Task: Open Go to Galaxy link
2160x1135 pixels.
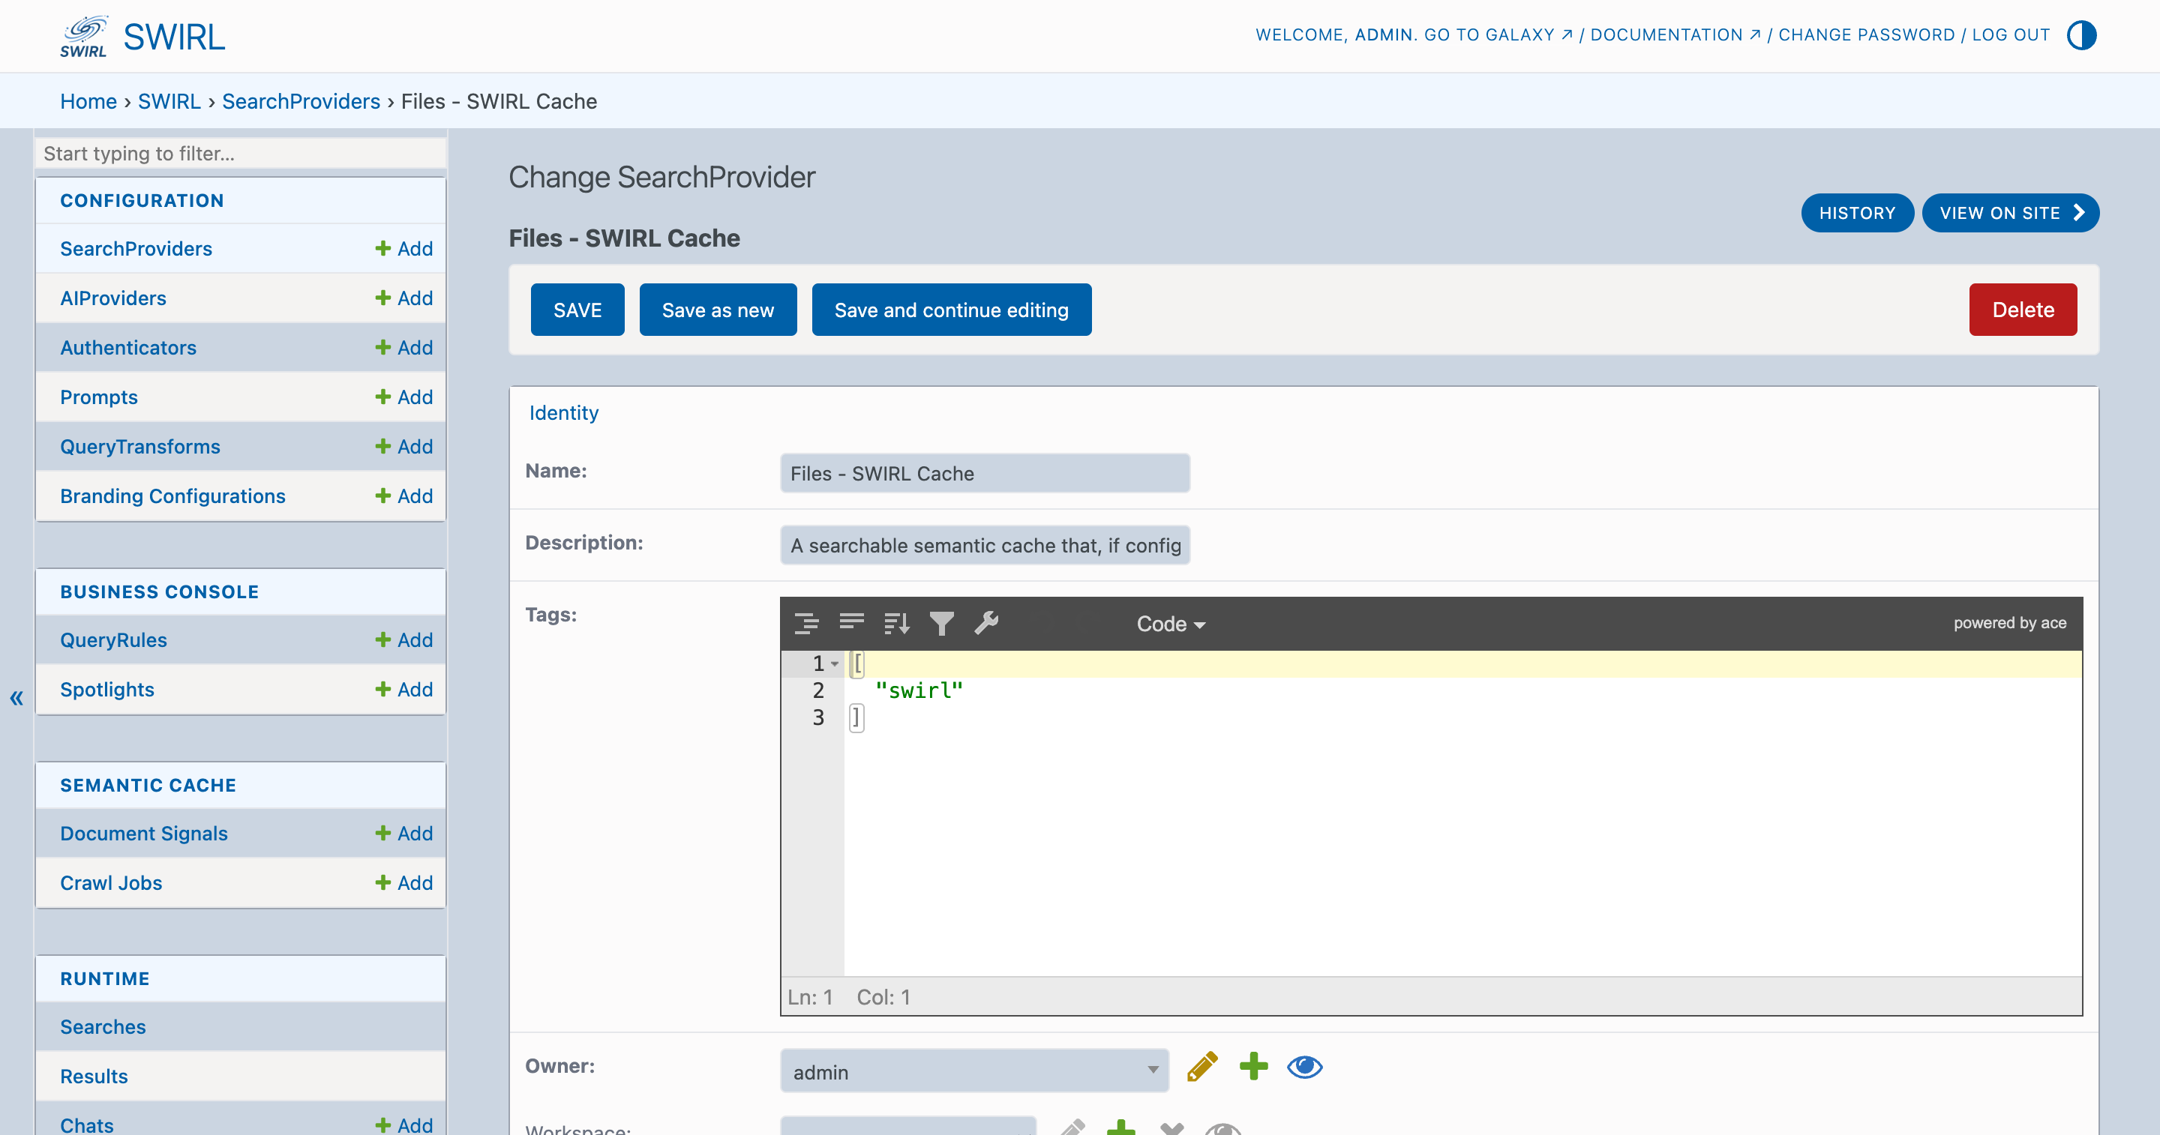Action: click(1498, 35)
